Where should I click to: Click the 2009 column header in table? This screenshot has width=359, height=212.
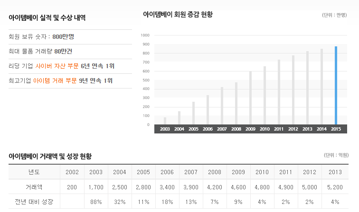pos(238,172)
